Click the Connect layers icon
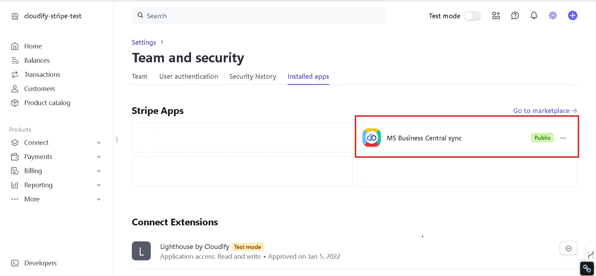 tap(15, 143)
